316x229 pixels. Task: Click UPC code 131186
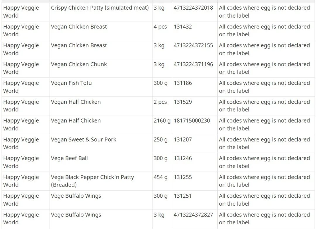click(183, 83)
